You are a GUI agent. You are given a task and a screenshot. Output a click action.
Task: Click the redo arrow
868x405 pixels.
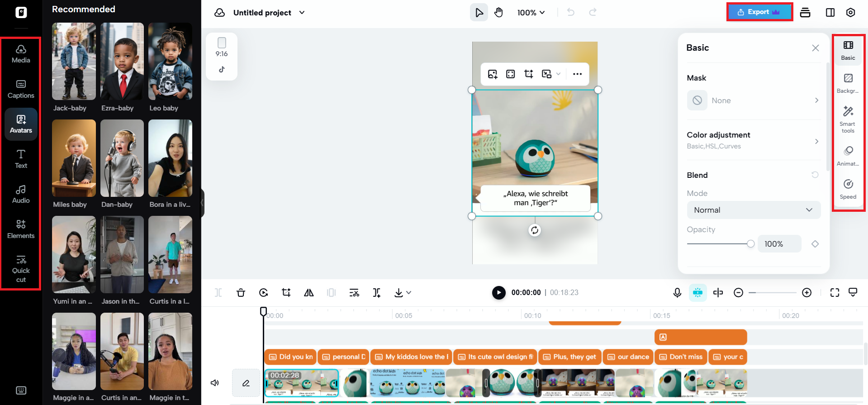[x=593, y=12]
